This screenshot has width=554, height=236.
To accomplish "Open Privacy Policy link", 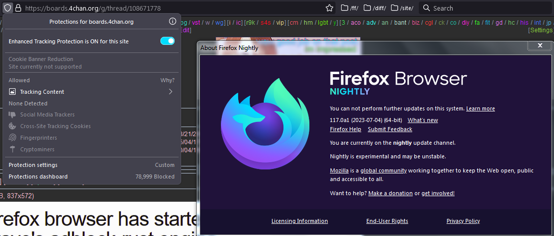I will (463, 221).
